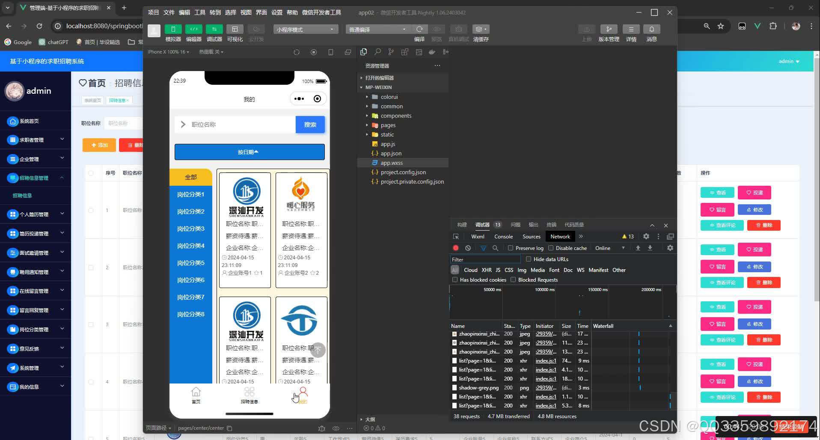Screen dimensions: 820x440
Task: Stop recording the network log
Action: pos(456,248)
